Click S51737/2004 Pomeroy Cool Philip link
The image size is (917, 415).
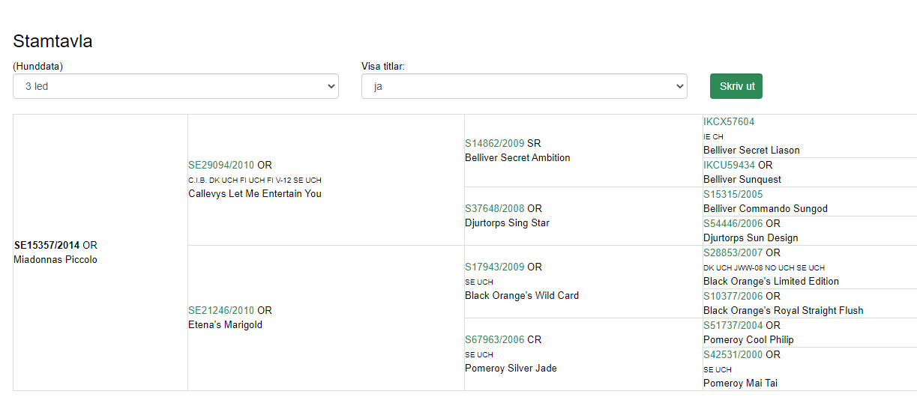click(x=733, y=325)
